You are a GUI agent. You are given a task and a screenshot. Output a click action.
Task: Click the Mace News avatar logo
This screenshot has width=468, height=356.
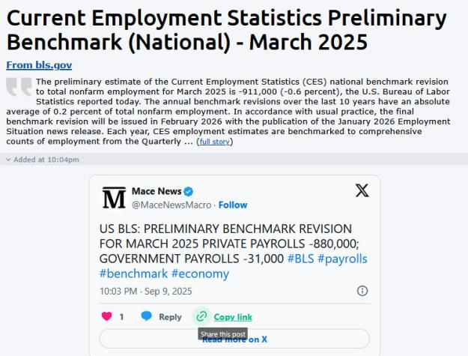point(114,198)
